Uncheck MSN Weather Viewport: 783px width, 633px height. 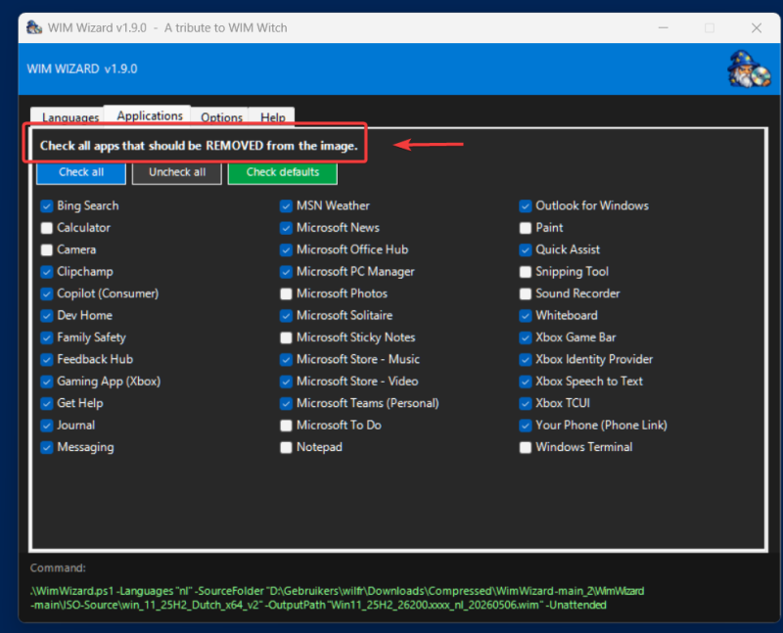click(286, 206)
